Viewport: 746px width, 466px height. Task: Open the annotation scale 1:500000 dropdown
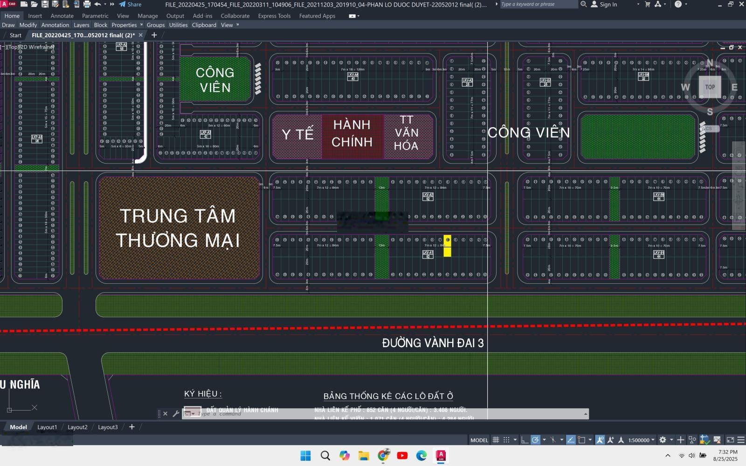click(640, 440)
